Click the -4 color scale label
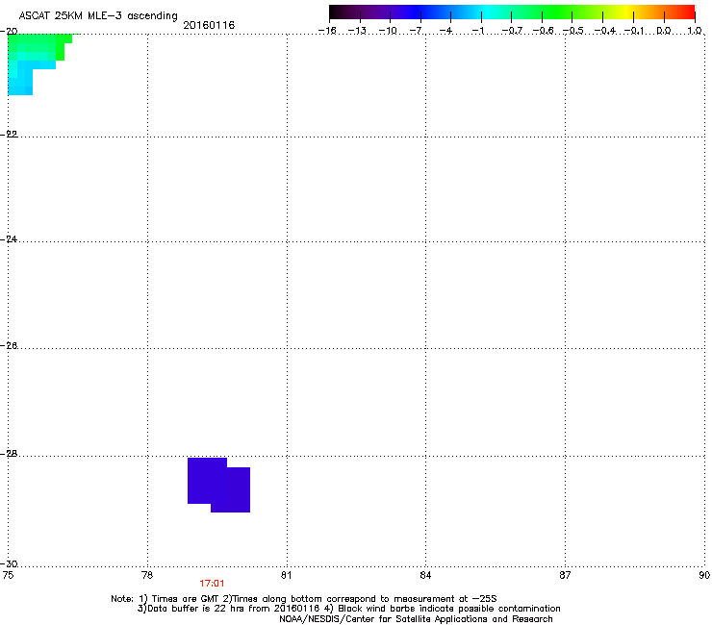This screenshot has width=712, height=625. pos(446,31)
